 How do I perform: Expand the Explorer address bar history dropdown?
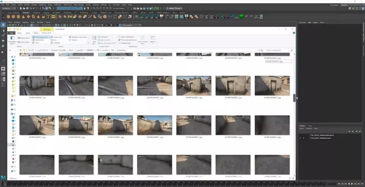259,50
